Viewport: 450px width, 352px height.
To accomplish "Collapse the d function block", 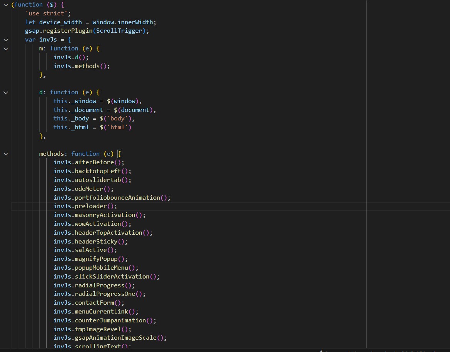I will tap(5, 92).
